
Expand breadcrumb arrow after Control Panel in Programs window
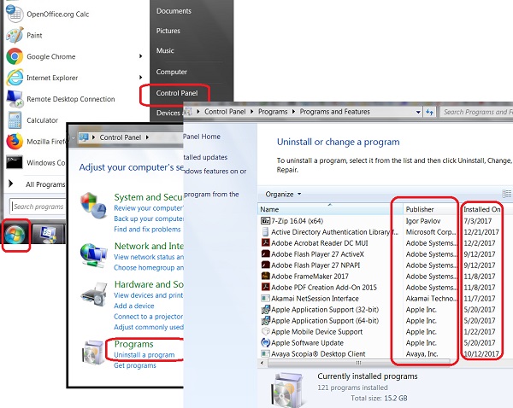pyautogui.click(x=251, y=112)
